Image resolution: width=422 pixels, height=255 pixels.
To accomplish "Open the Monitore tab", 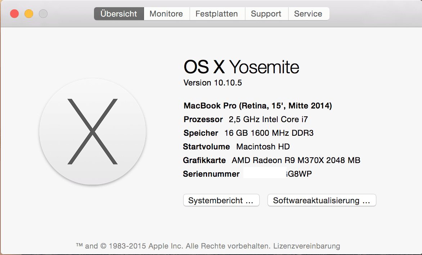I will [167, 14].
